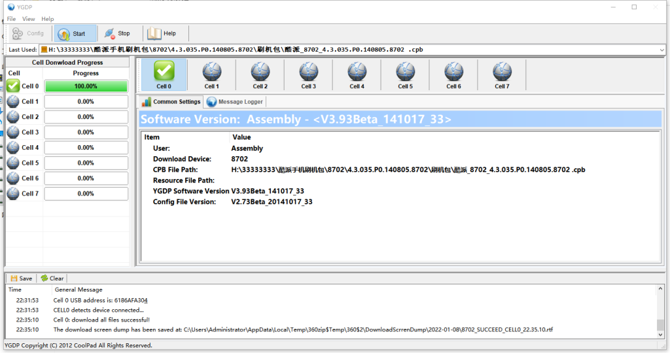Click the Progress column header
Image resolution: width=670 pixels, height=353 pixels.
coord(86,73)
